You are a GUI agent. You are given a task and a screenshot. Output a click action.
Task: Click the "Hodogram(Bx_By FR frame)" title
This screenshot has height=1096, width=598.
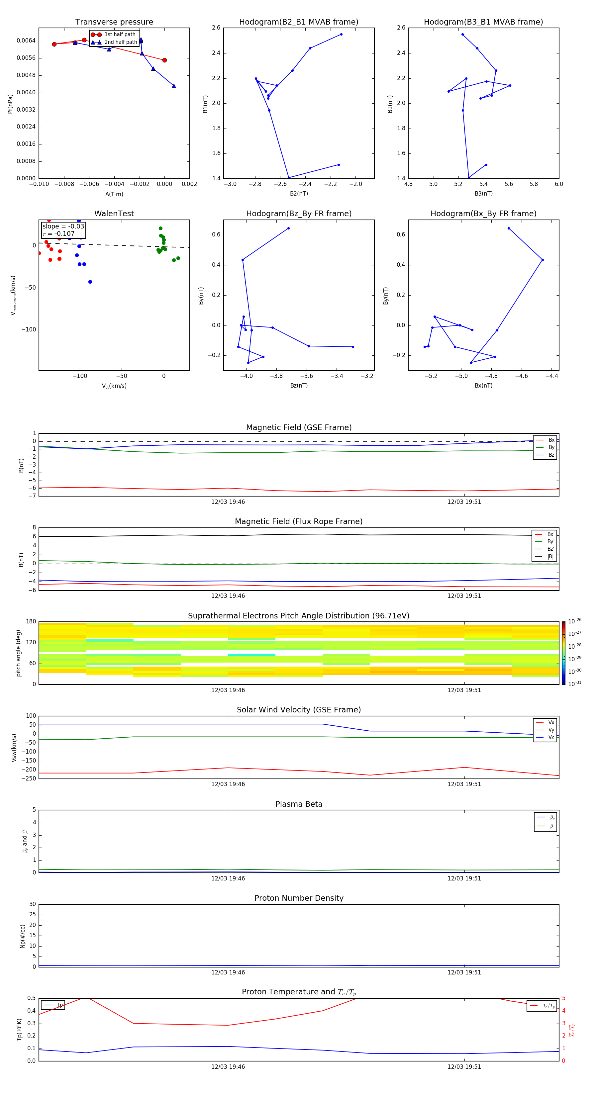click(x=483, y=214)
